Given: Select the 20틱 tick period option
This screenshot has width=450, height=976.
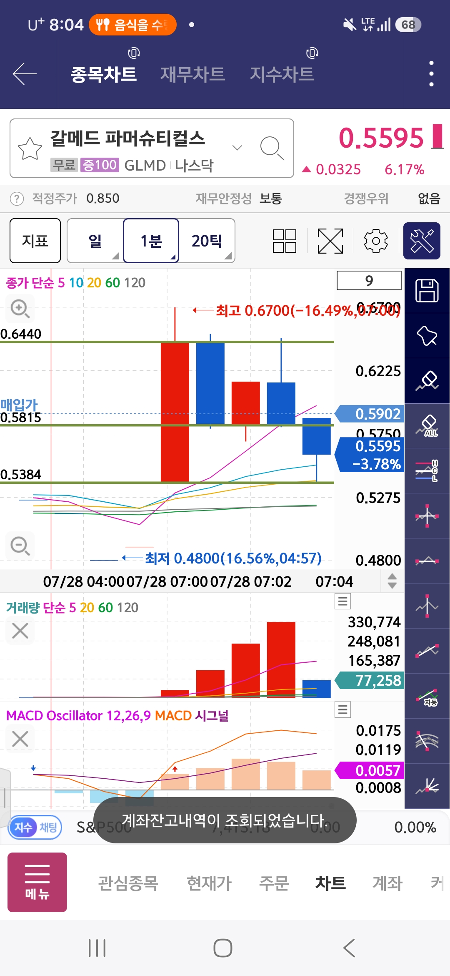Looking at the screenshot, I should tap(207, 241).
